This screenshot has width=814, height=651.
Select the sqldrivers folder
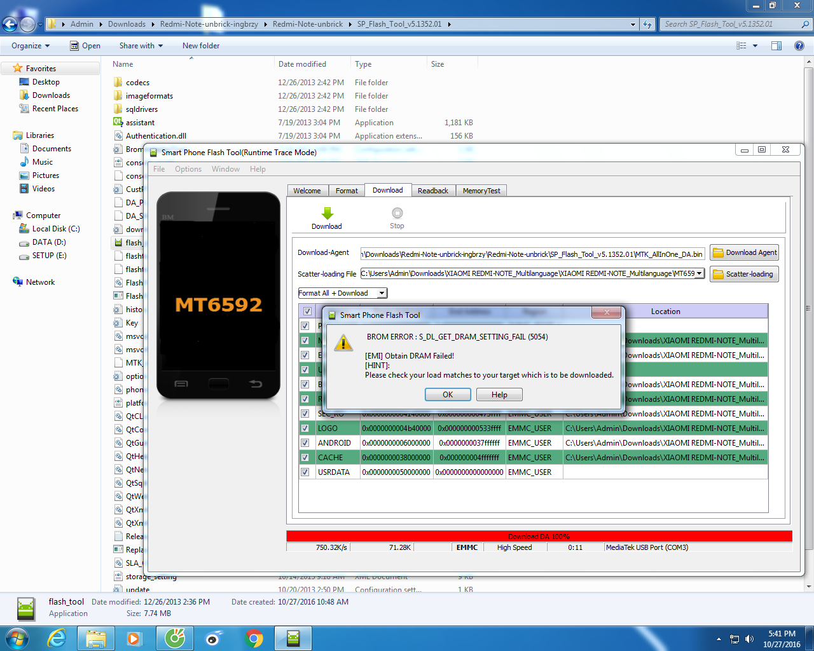coord(142,109)
